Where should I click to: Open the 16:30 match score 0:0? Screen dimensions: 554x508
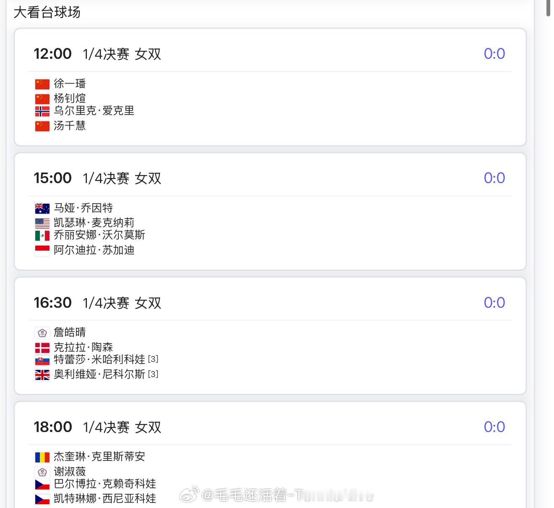[494, 303]
